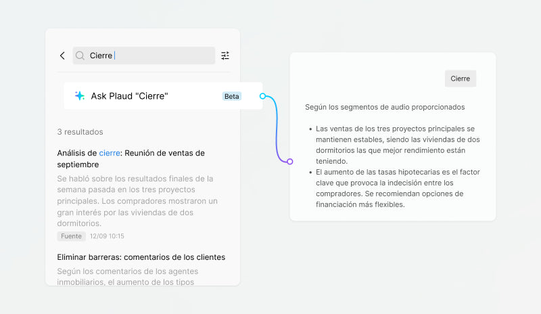Click "Según los segmentos de audio" heading
The width and height of the screenshot is (541, 314).
click(384, 107)
